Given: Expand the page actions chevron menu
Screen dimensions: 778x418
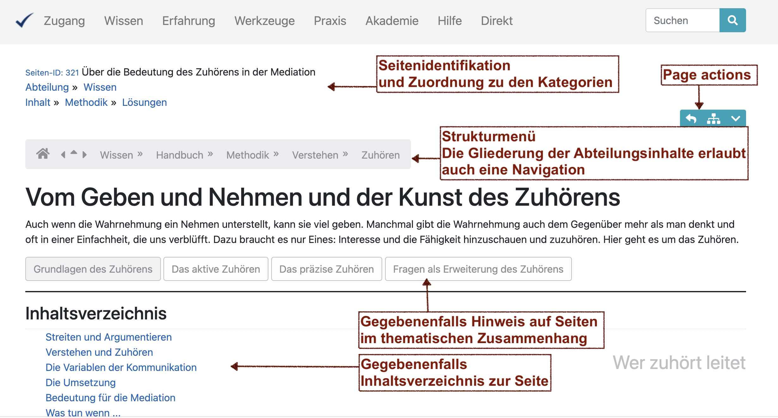Looking at the screenshot, I should 736,119.
